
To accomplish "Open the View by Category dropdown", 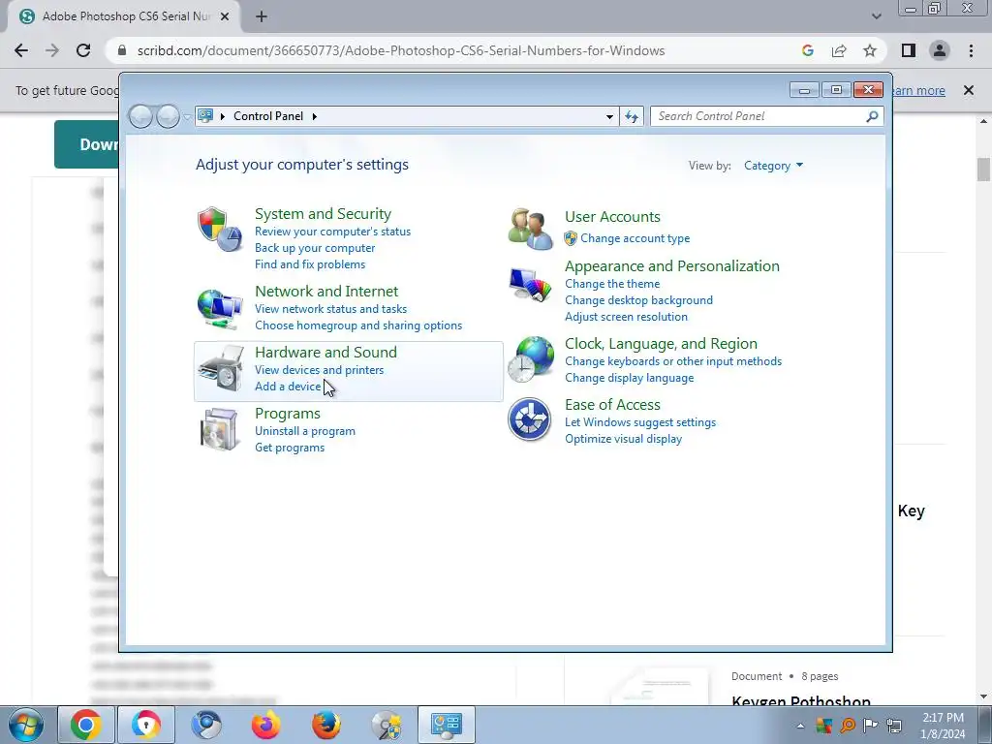I will coord(773,166).
